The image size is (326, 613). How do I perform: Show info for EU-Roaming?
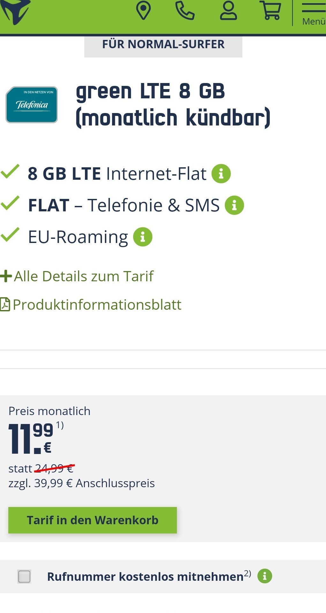click(143, 237)
